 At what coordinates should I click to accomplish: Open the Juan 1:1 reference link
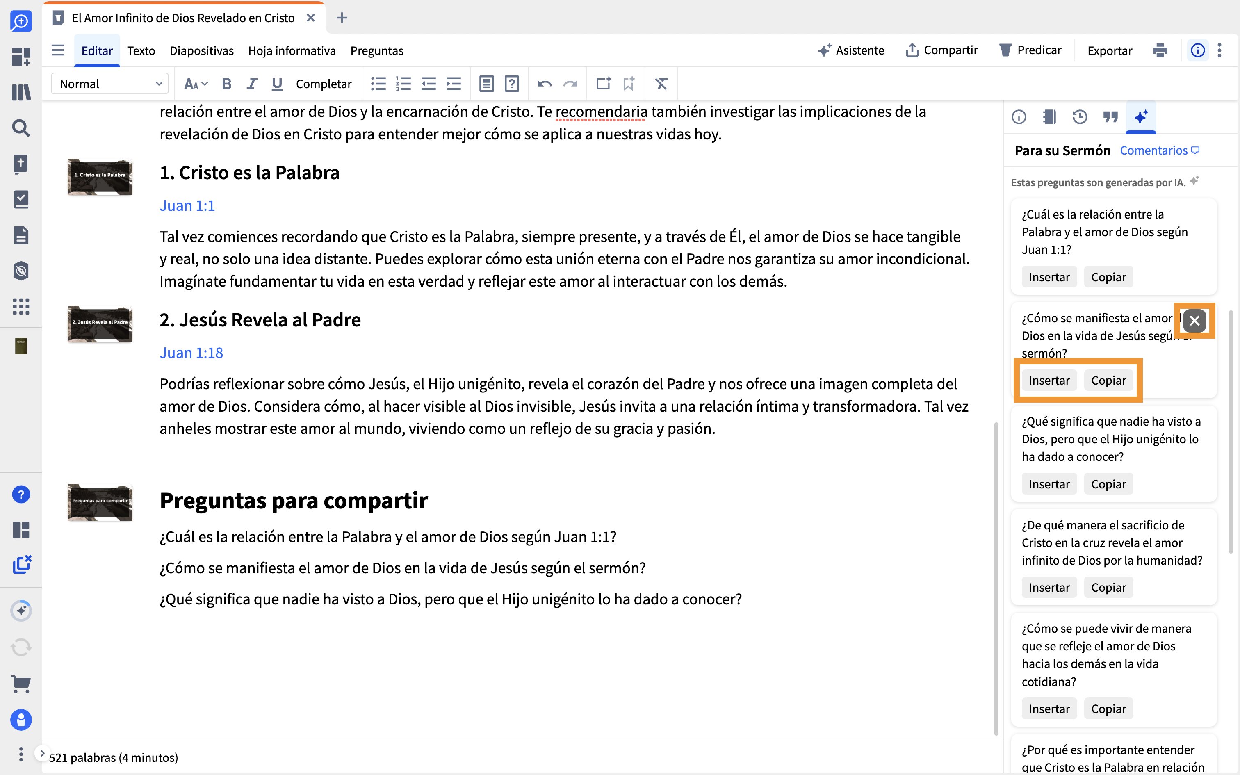(187, 205)
